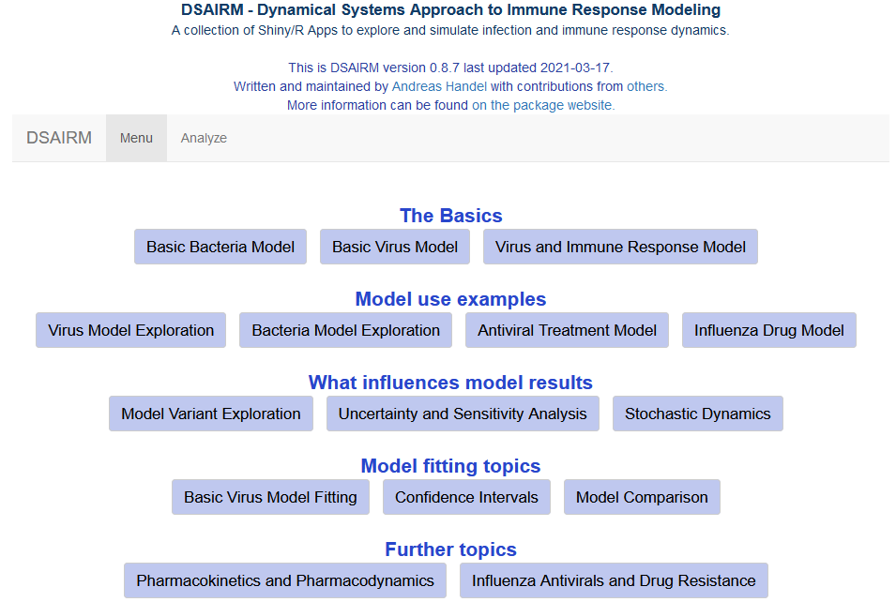
Task: Click the 'Model fitting topics' heading
Action: click(451, 465)
